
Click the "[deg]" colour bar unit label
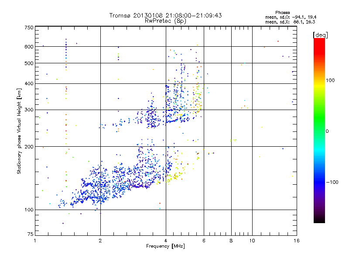[320, 35]
